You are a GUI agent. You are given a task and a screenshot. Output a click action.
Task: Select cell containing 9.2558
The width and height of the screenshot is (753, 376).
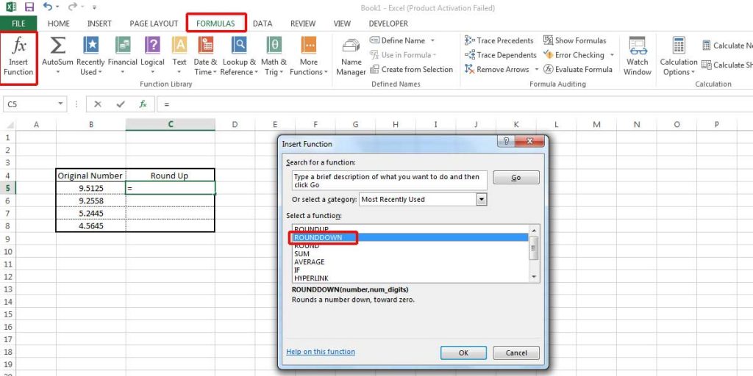90,200
